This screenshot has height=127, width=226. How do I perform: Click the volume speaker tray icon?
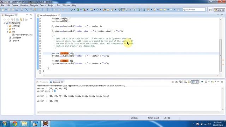click(209, 124)
